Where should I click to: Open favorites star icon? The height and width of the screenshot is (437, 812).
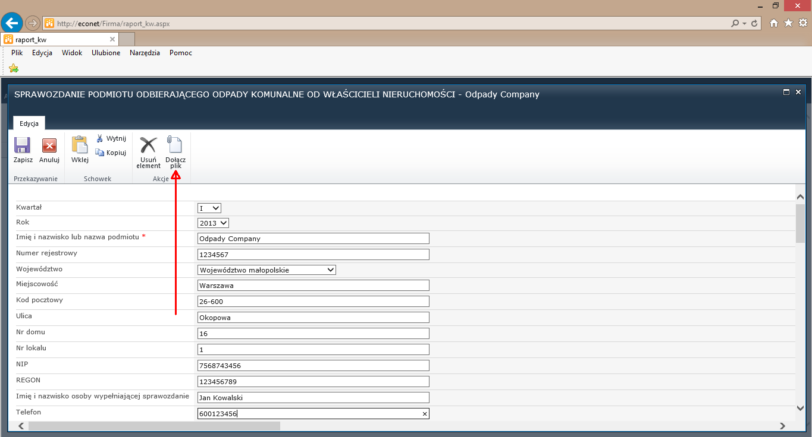tap(788, 23)
